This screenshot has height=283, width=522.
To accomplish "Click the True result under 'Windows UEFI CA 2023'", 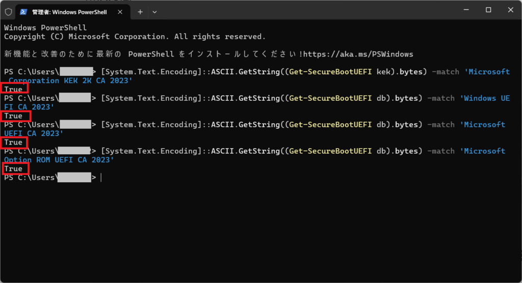I will [13, 116].
